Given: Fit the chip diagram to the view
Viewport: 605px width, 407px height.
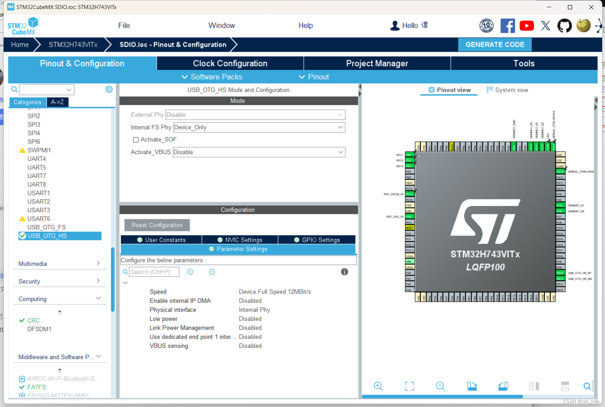Looking at the screenshot, I should tap(409, 386).
